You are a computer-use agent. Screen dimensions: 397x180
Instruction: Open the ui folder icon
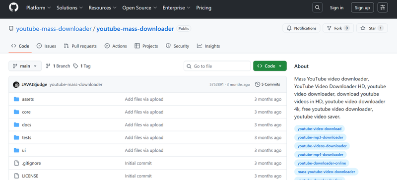[16, 150]
